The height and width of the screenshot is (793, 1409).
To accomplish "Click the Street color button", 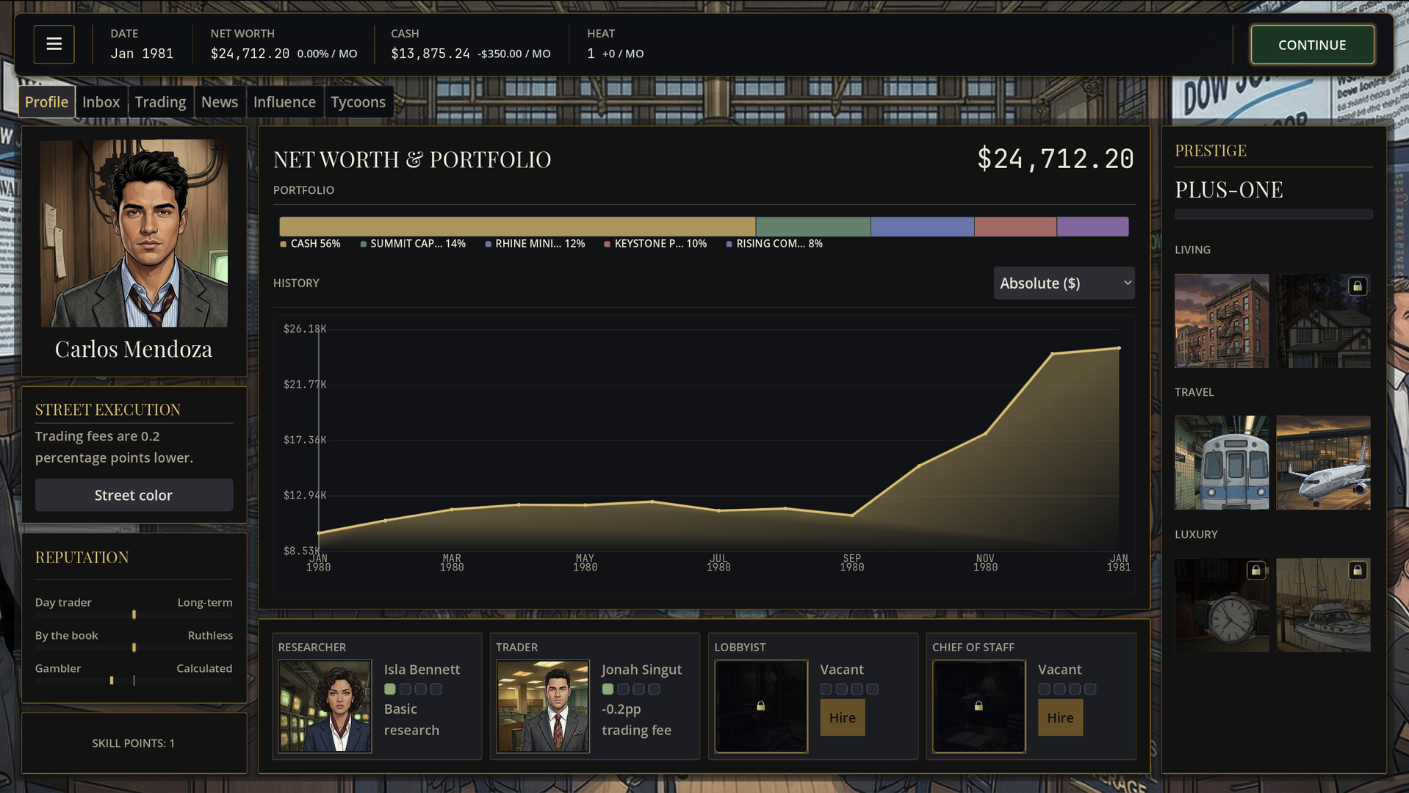I will point(134,496).
